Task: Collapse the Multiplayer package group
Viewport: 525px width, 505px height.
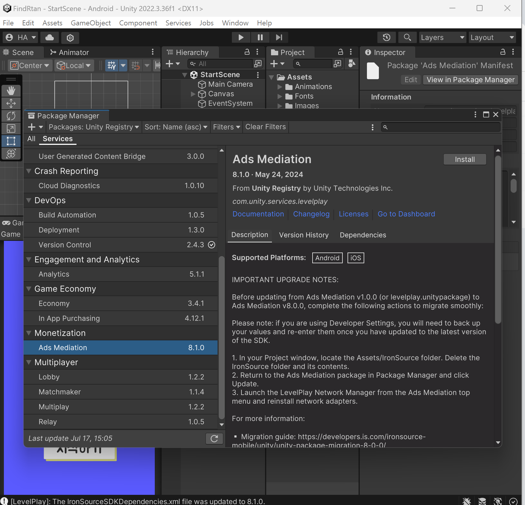Action: tap(29, 362)
